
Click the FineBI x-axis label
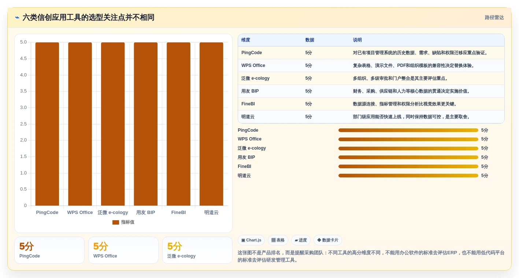tap(178, 213)
